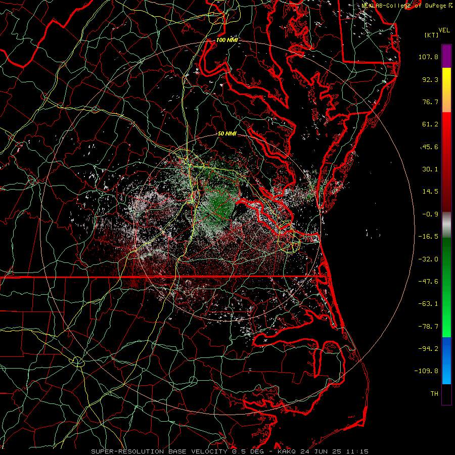Click the 45.6 velocity scale value
Screen dimensions: 455x455
click(x=430, y=147)
